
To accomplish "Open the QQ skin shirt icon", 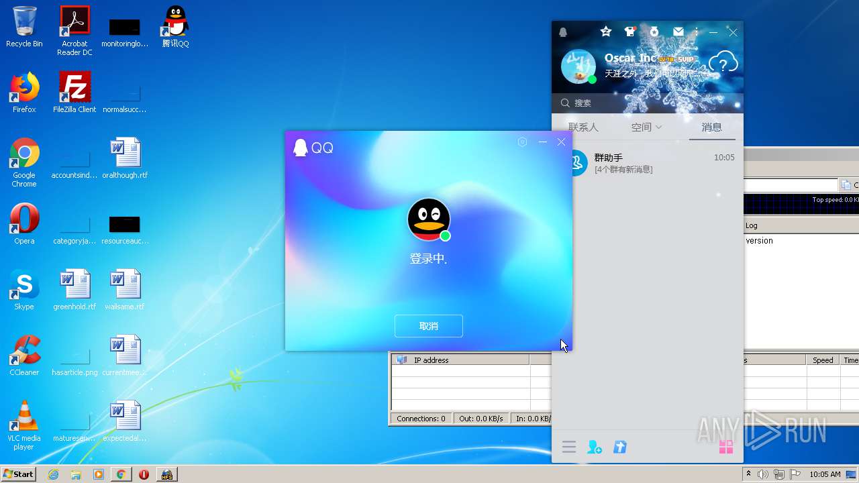I will point(629,32).
